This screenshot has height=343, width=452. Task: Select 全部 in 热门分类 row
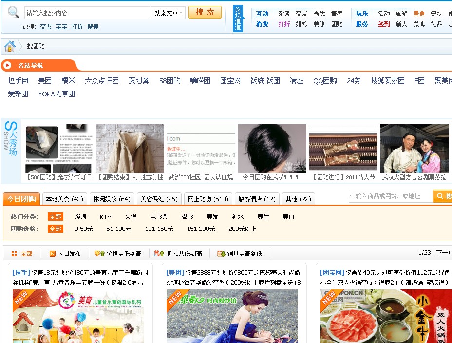pyautogui.click(x=56, y=217)
